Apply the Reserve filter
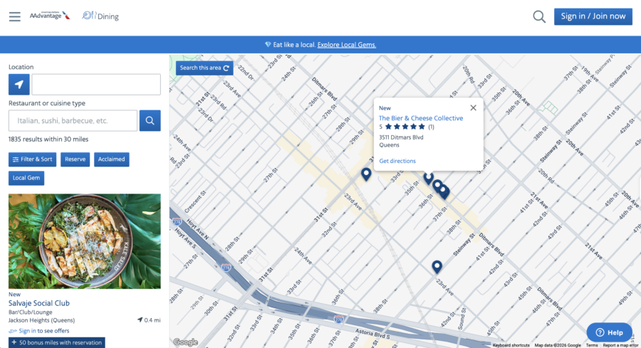641x348 pixels. coord(75,159)
